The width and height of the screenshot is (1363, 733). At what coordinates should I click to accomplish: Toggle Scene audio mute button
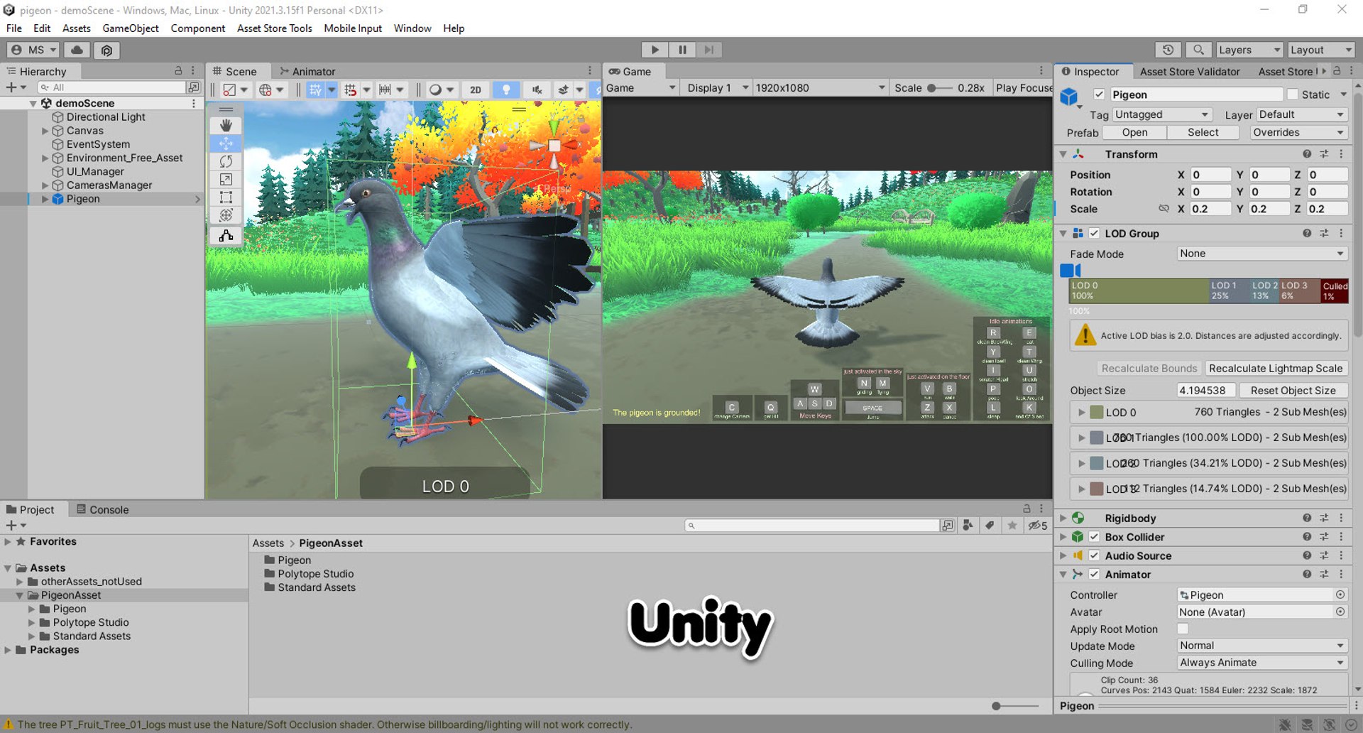[x=537, y=89]
